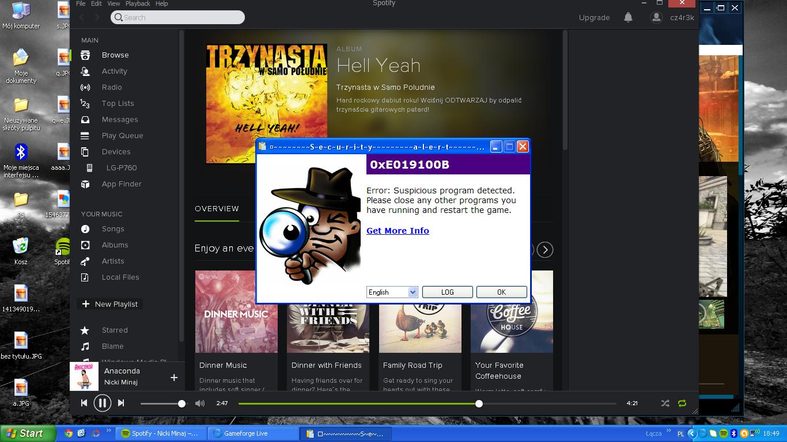Screen dimensions: 787x442
Task: Switch to the Overview tab
Action: 217,209
